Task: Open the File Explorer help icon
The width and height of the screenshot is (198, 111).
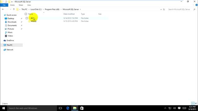Action: click(196, 5)
